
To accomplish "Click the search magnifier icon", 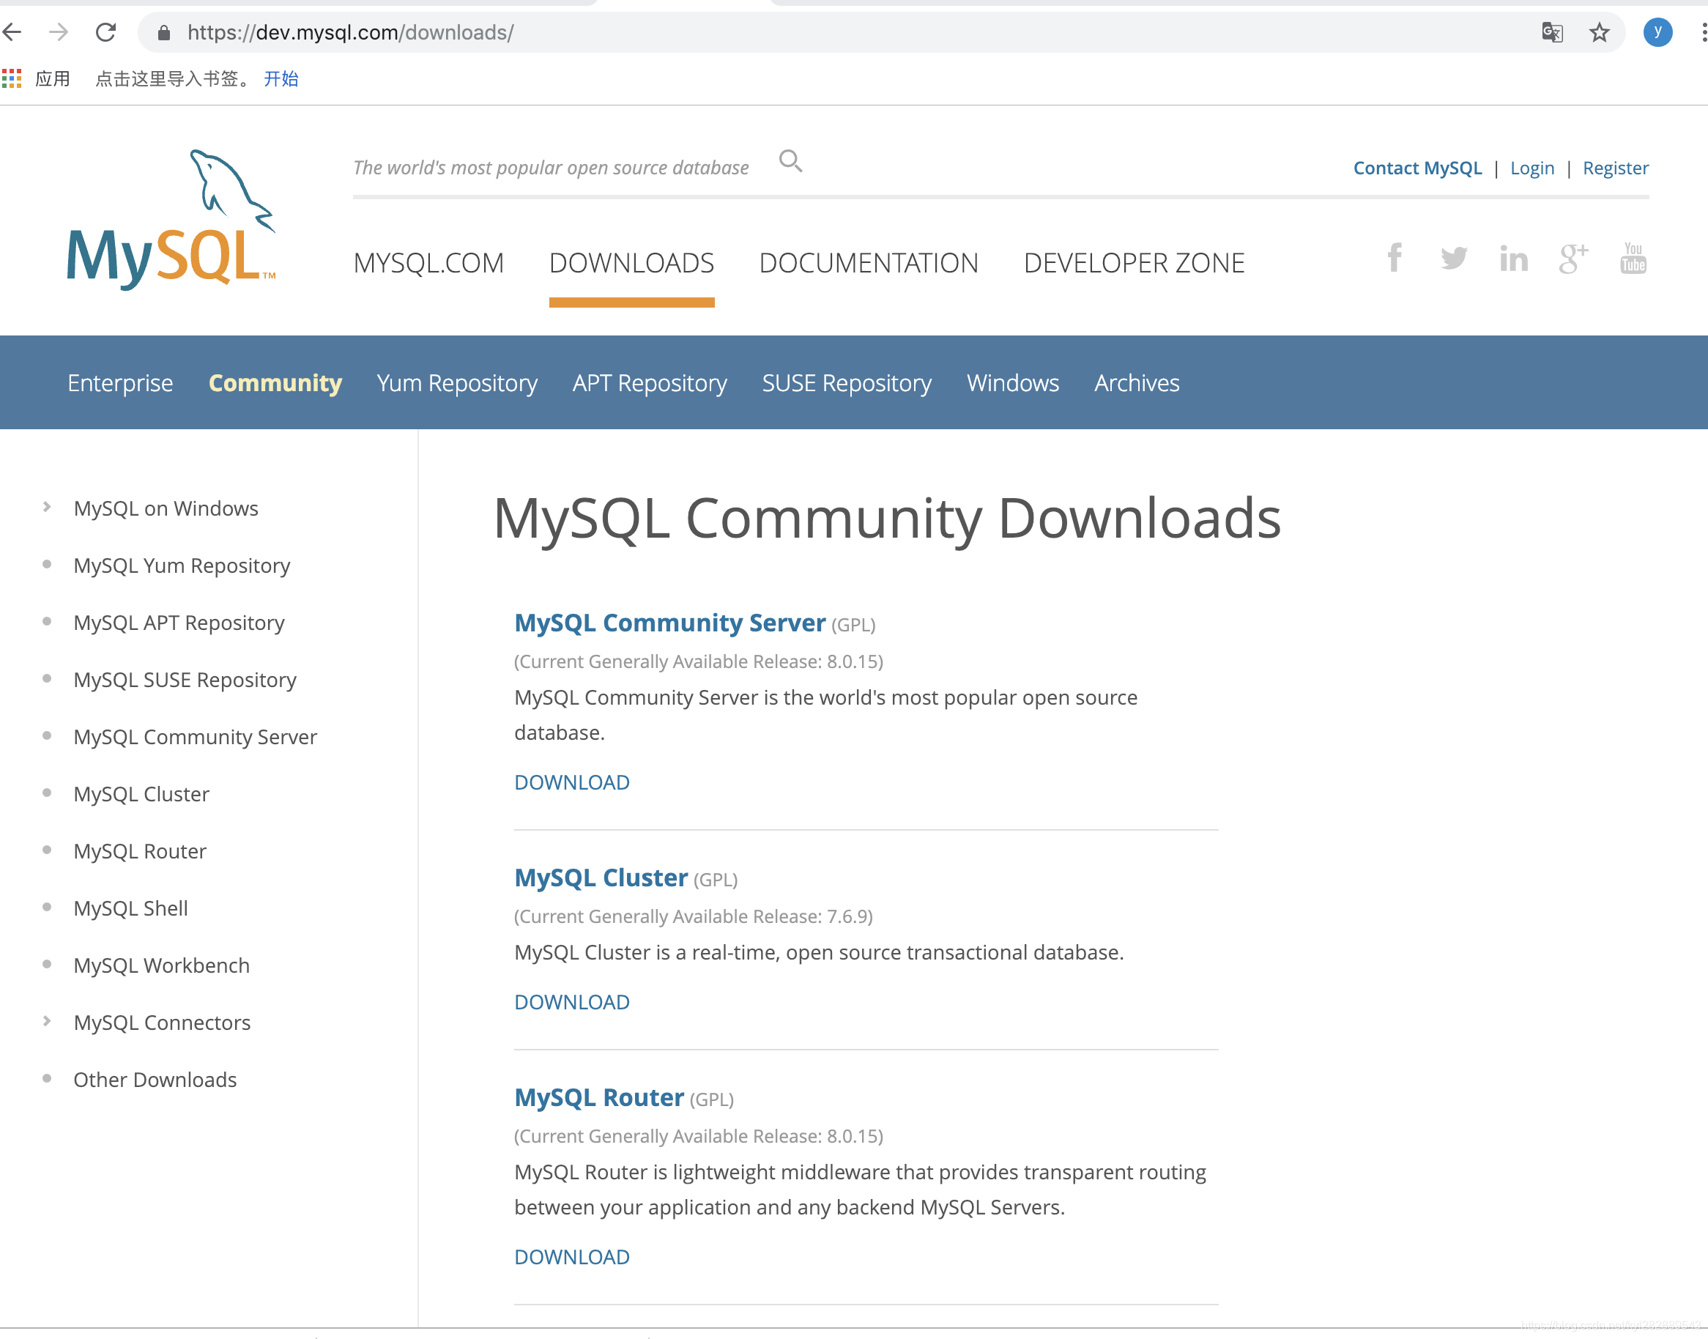I will click(791, 161).
